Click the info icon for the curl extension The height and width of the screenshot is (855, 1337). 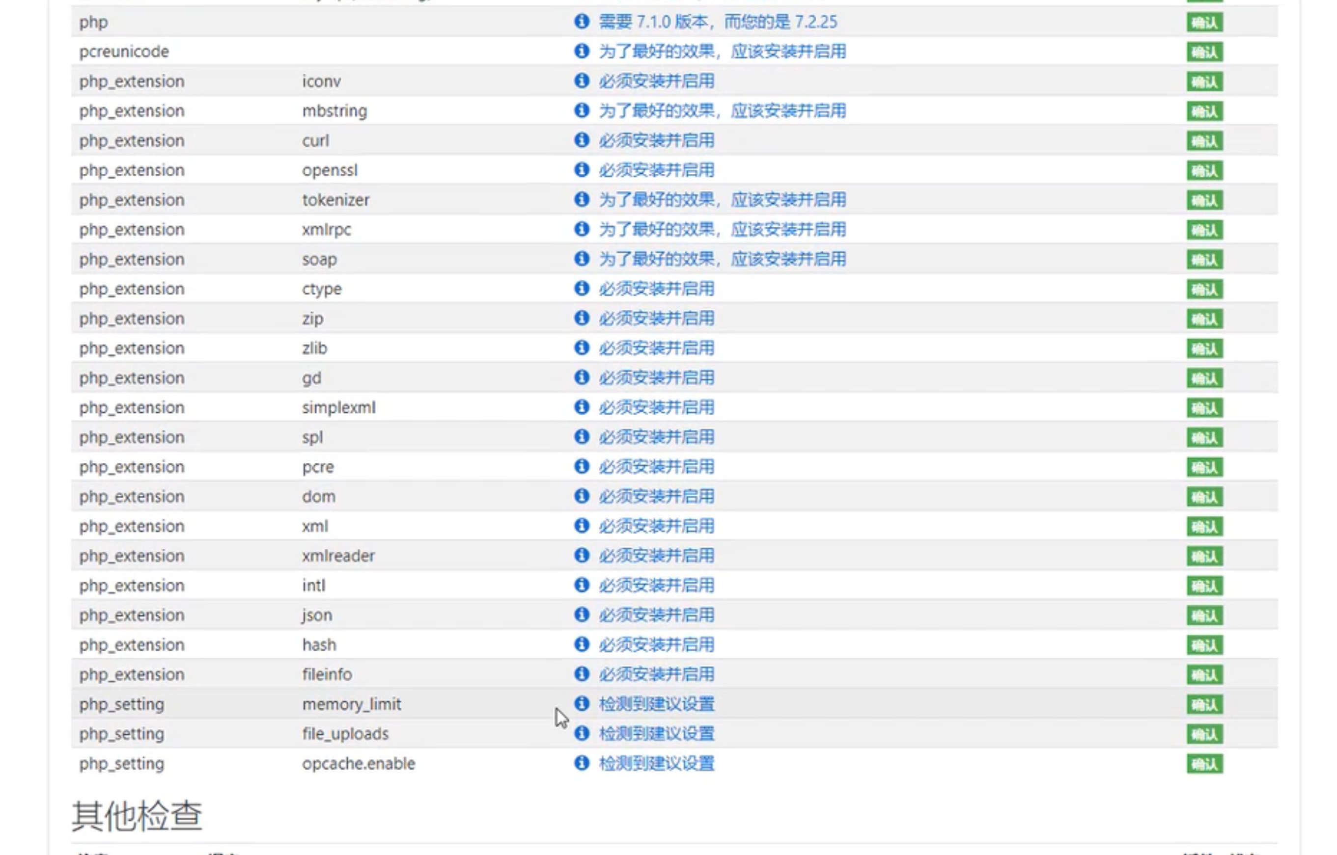click(x=581, y=140)
